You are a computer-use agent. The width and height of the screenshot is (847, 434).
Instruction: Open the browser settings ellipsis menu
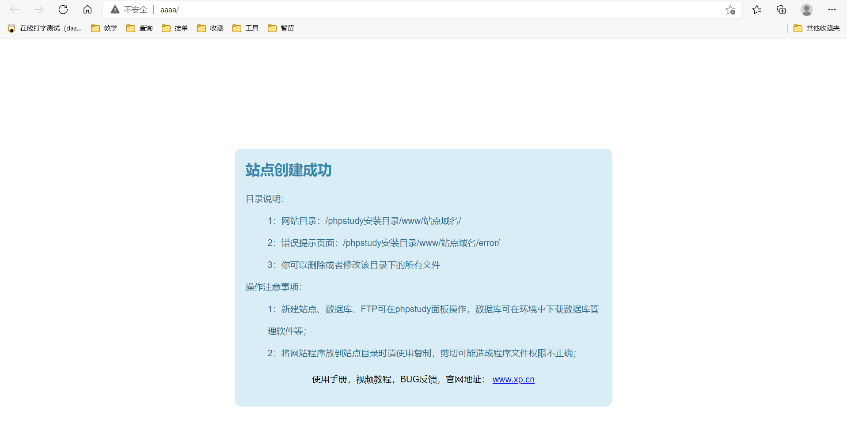(x=832, y=10)
